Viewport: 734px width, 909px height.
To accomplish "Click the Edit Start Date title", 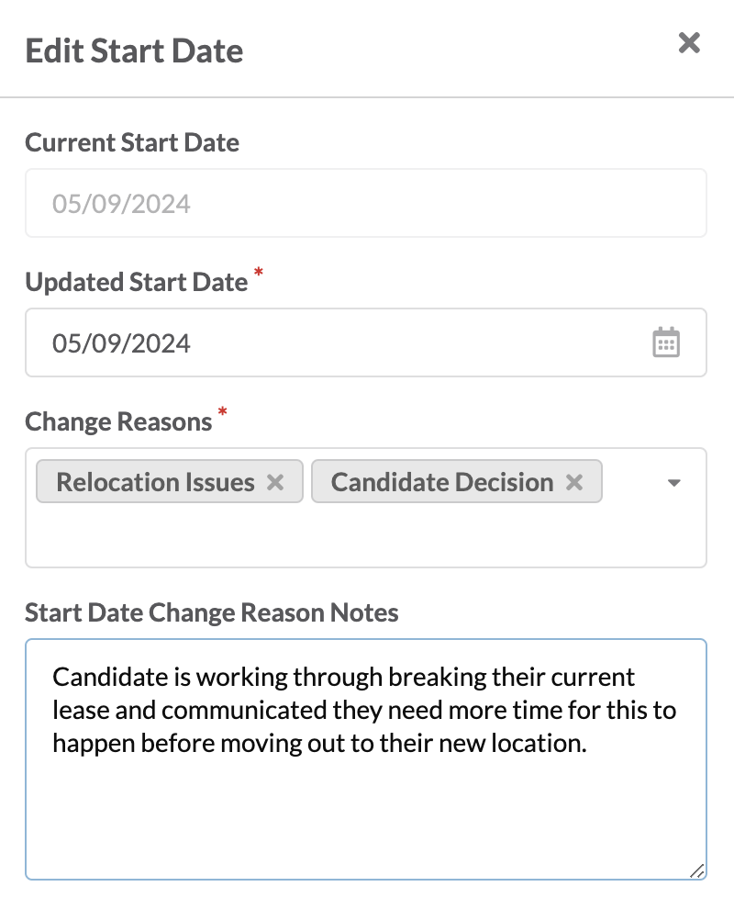I will click(134, 51).
